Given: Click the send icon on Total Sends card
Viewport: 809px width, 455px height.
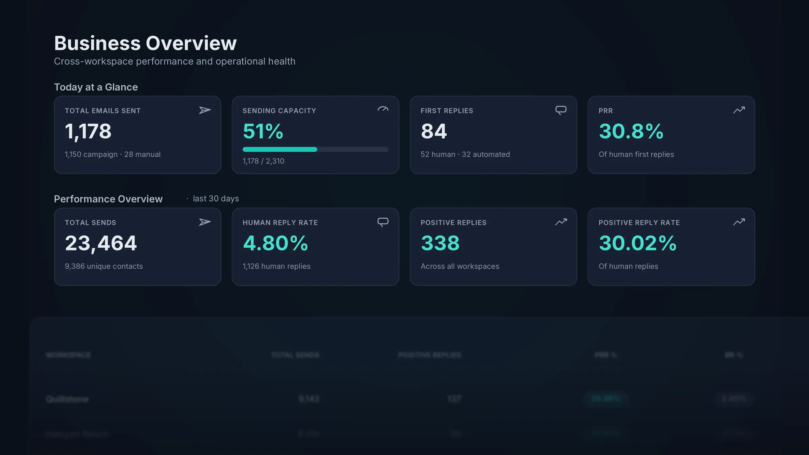Looking at the screenshot, I should pyautogui.click(x=205, y=222).
